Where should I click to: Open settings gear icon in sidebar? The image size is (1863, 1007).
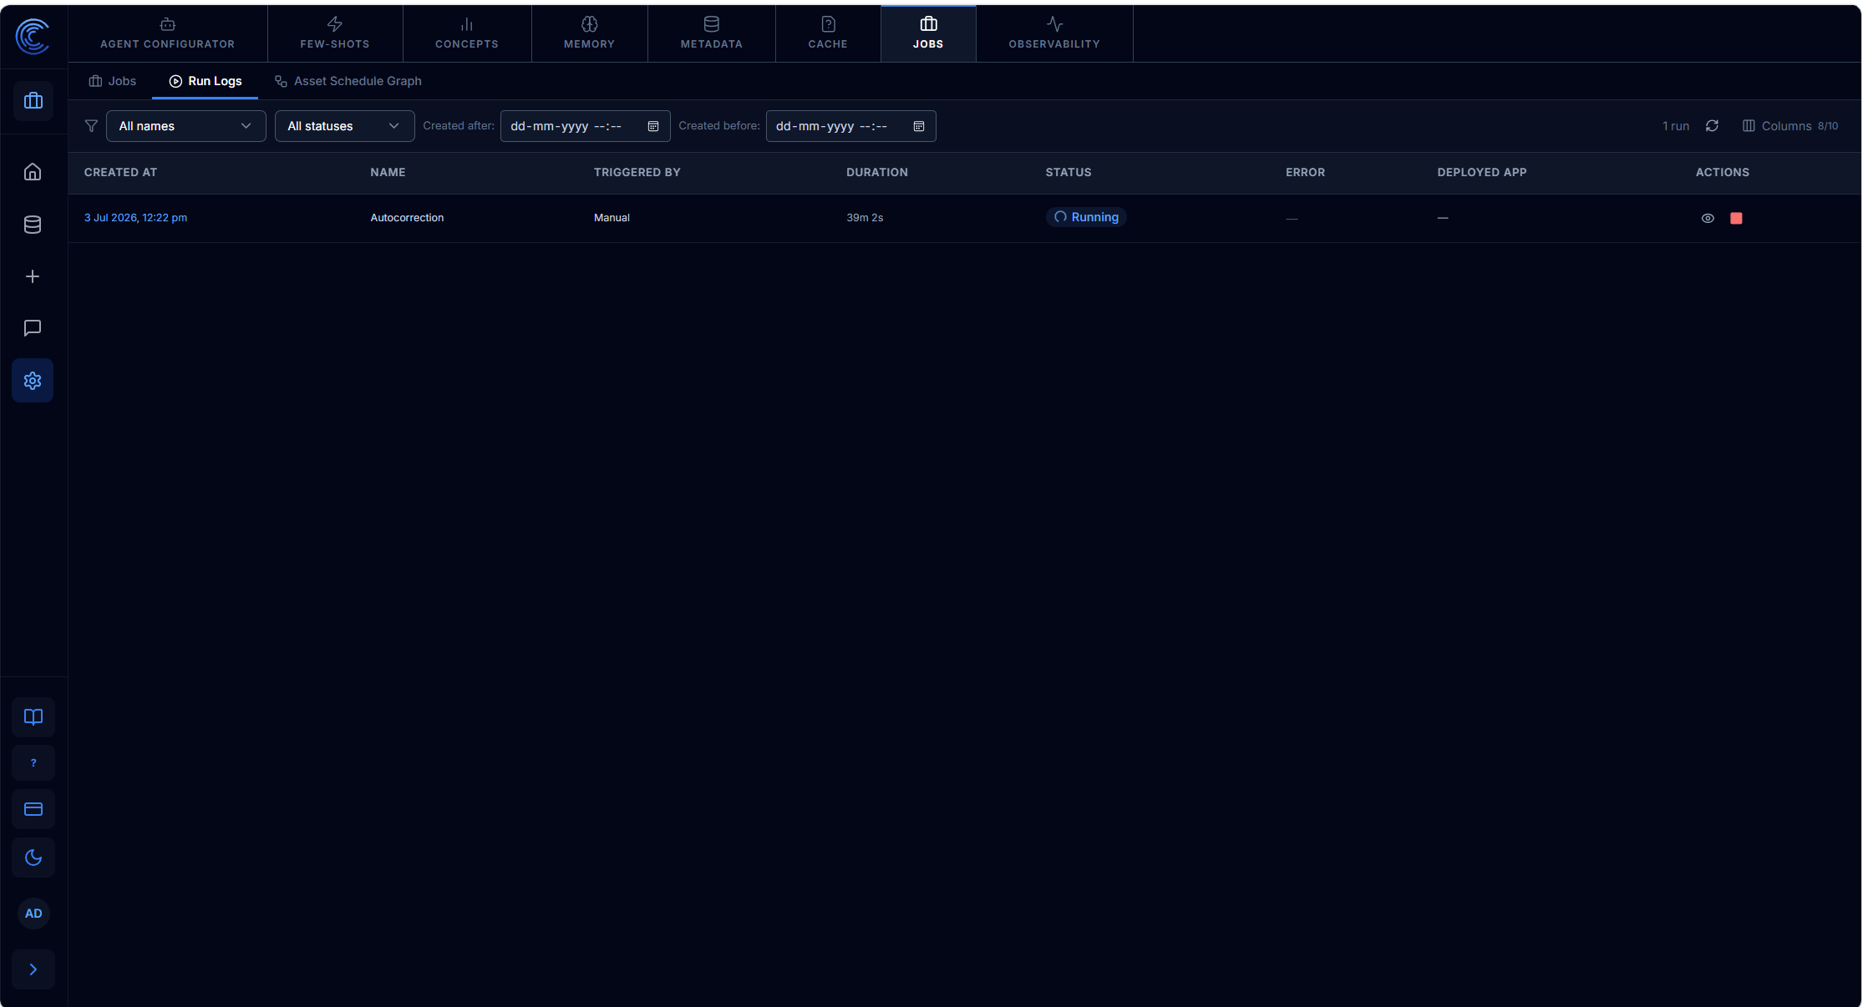pyautogui.click(x=33, y=381)
